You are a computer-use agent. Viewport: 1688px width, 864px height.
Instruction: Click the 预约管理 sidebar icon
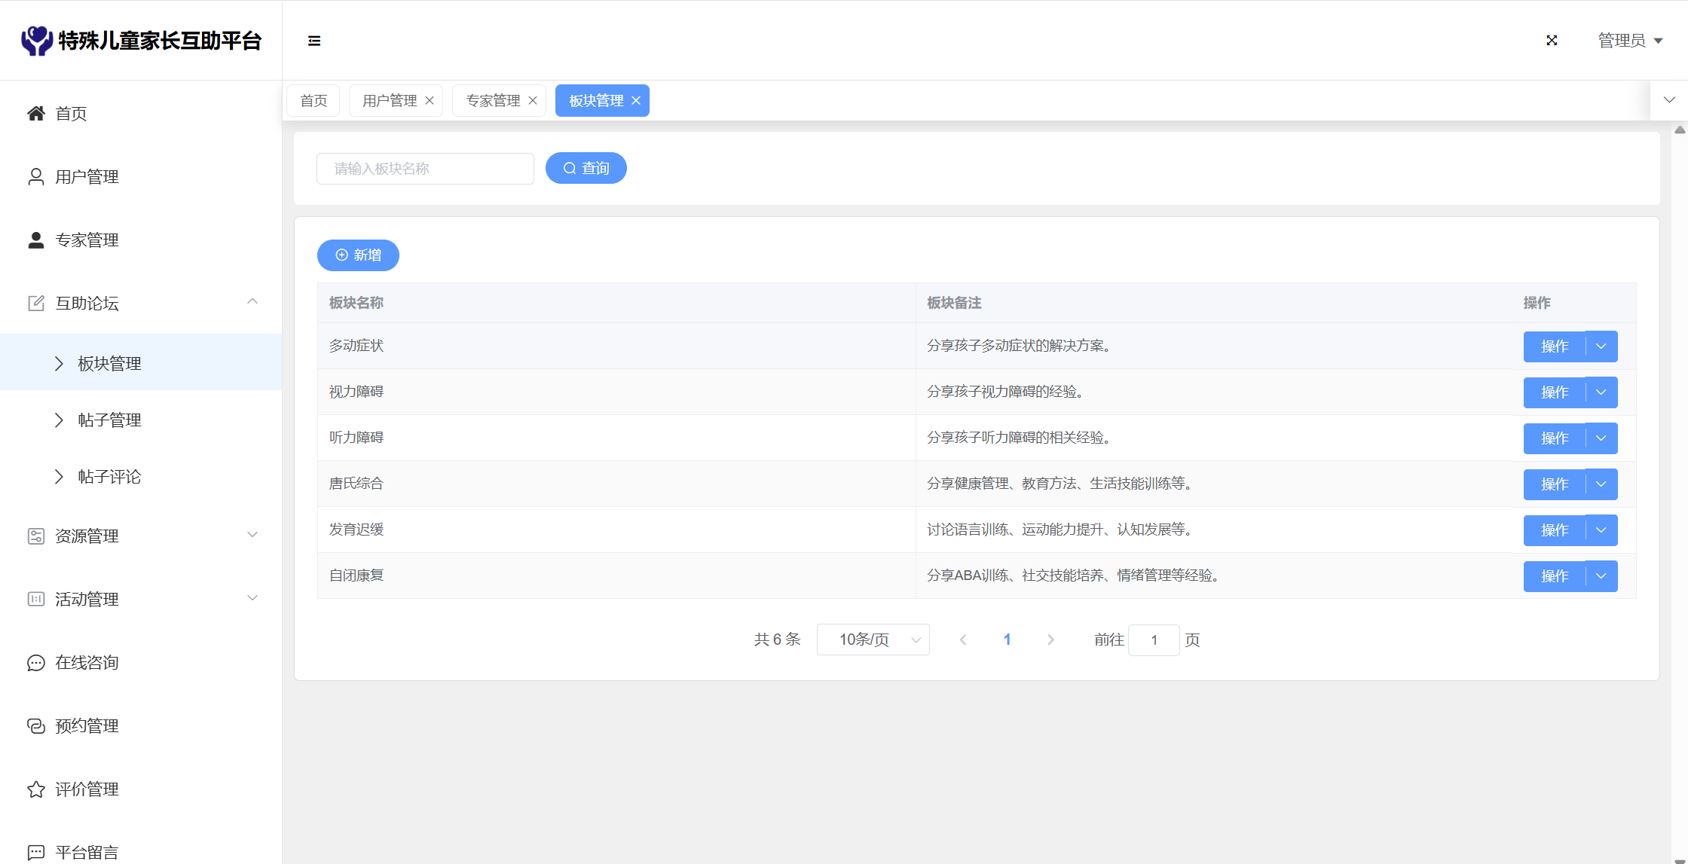click(x=35, y=726)
